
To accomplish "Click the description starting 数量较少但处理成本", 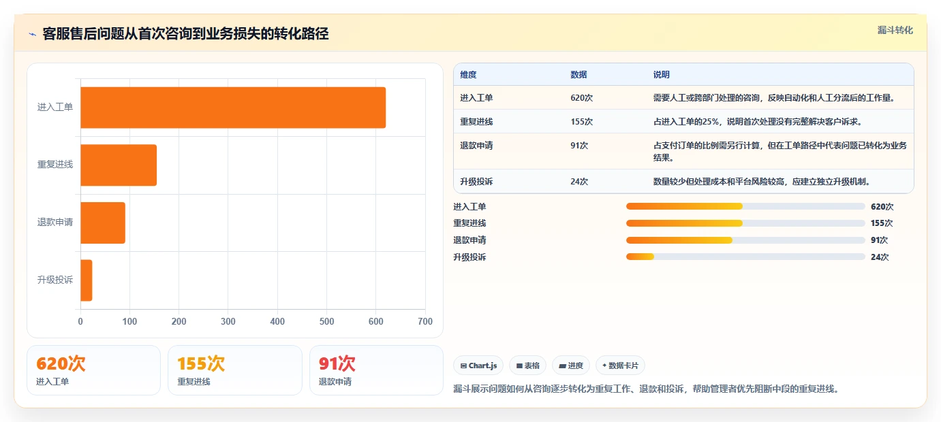I will [762, 182].
